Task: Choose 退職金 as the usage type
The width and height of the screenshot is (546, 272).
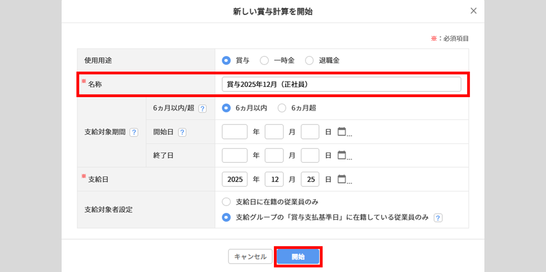Action: [x=309, y=61]
